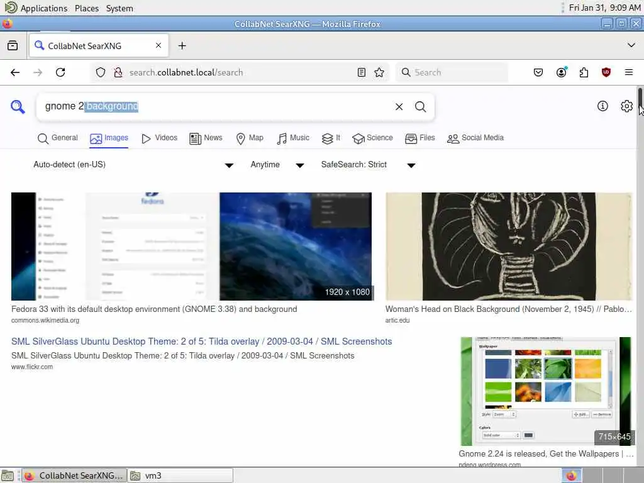Screen dimensions: 644x483
Task: List all tabs chevron
Action: point(631,45)
